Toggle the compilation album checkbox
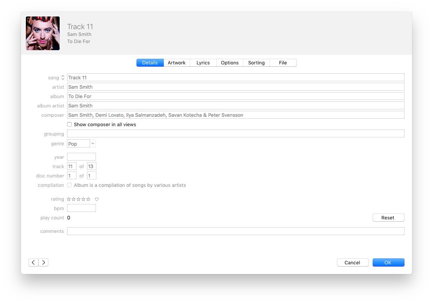Image resolution: width=433 pixels, height=304 pixels. point(69,185)
